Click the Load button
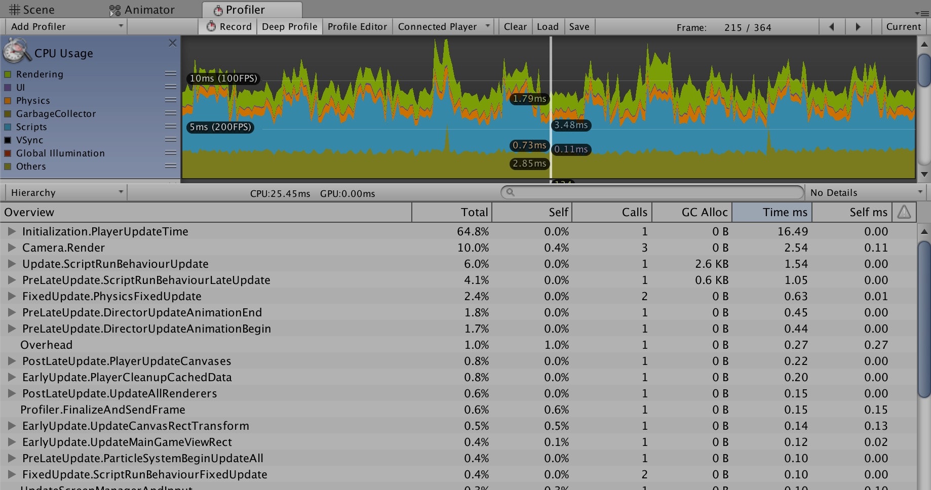 point(548,27)
